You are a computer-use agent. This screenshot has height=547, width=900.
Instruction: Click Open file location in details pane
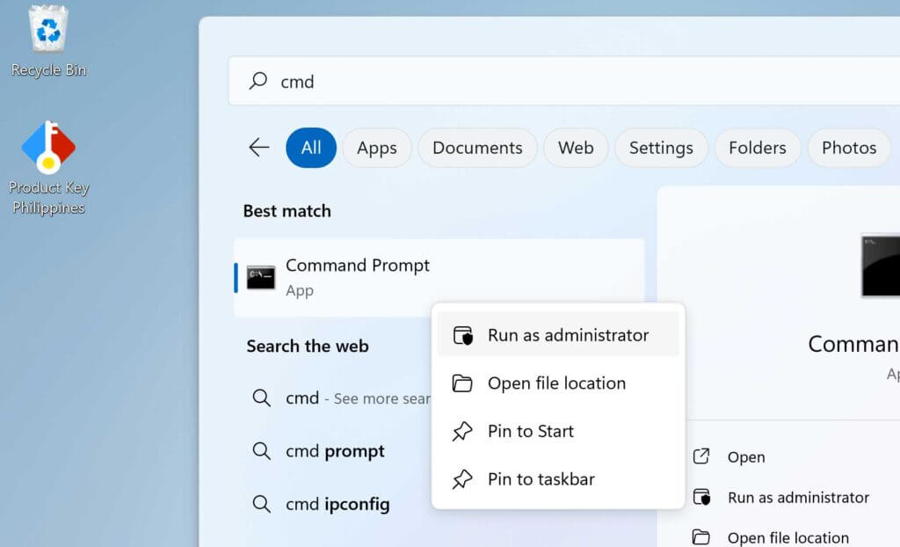tap(788, 538)
